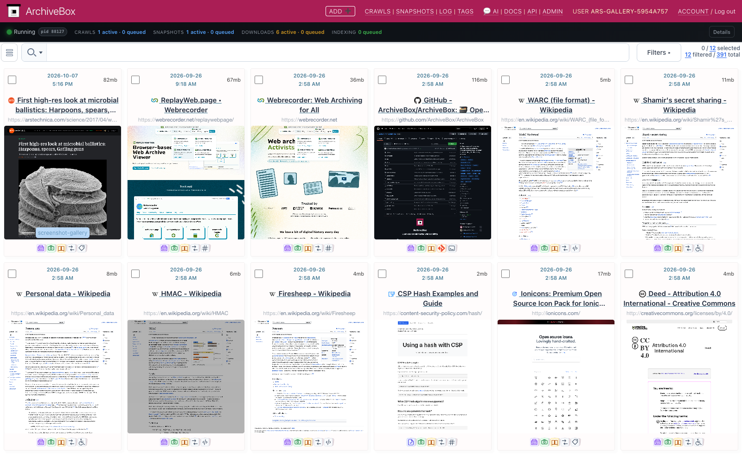Tick the checkbox on WARC (file format) card
The image size is (742, 464).
pyautogui.click(x=505, y=80)
